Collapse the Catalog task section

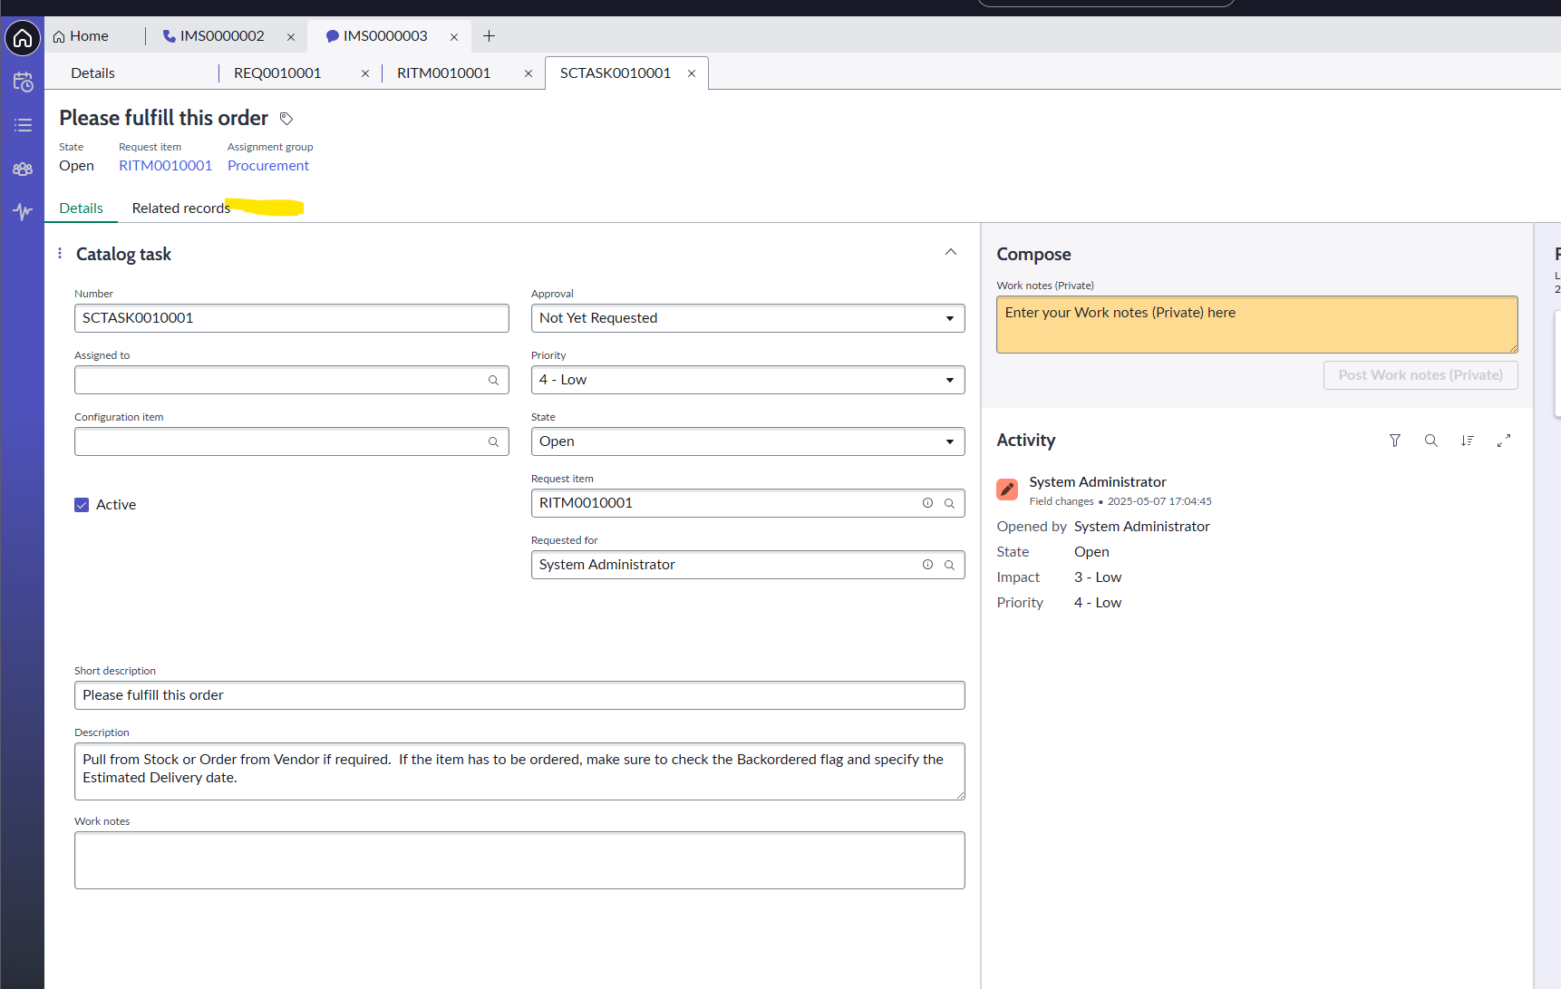(950, 252)
